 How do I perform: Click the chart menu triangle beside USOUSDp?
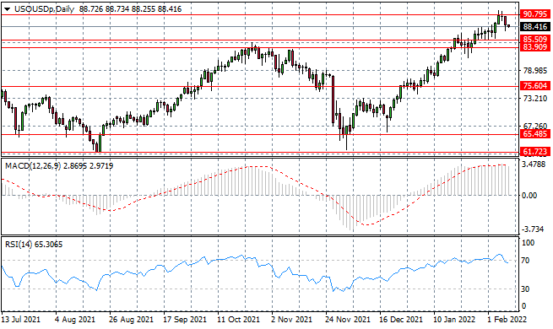[8, 9]
